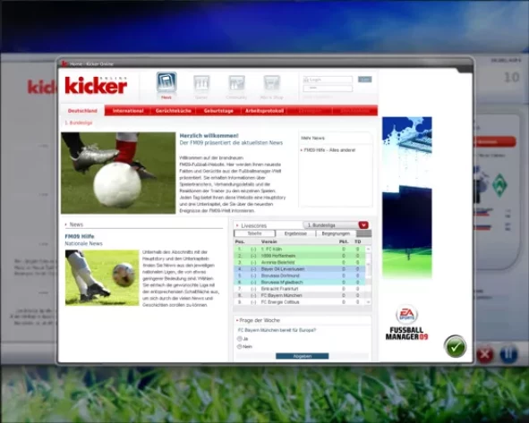
Task: Select 1. FC Köln table row
Action: pos(300,250)
